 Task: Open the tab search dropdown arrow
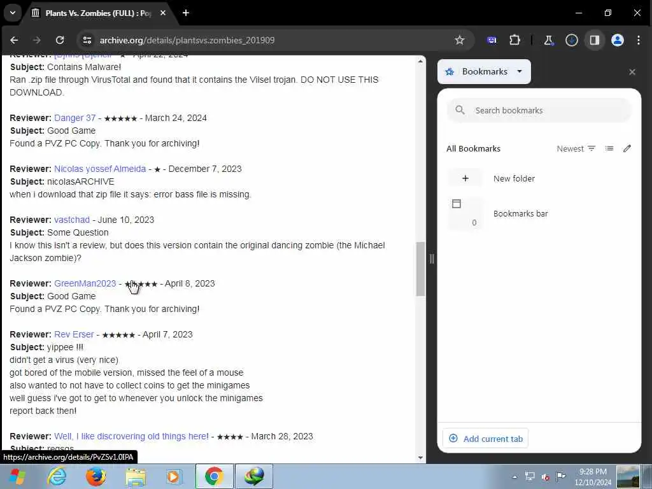click(x=13, y=13)
